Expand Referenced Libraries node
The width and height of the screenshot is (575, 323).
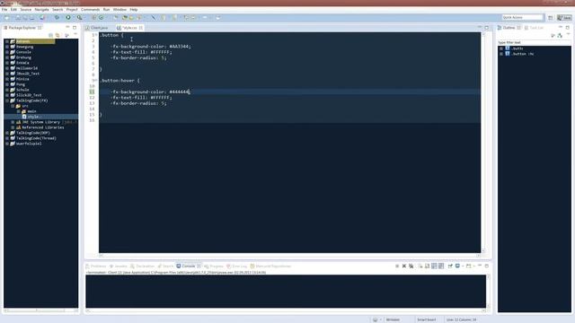pyautogui.click(x=13, y=127)
